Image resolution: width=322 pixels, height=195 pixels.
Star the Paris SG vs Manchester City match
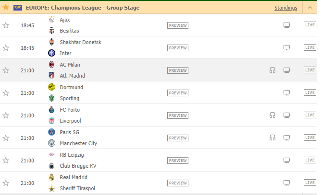(x=6, y=138)
